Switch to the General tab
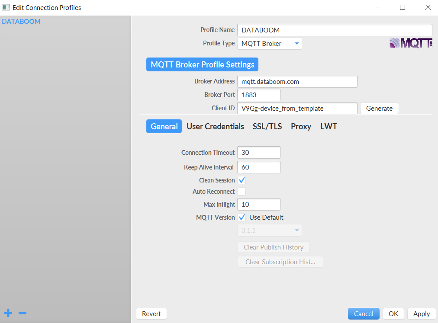The image size is (438, 323). pyautogui.click(x=164, y=126)
